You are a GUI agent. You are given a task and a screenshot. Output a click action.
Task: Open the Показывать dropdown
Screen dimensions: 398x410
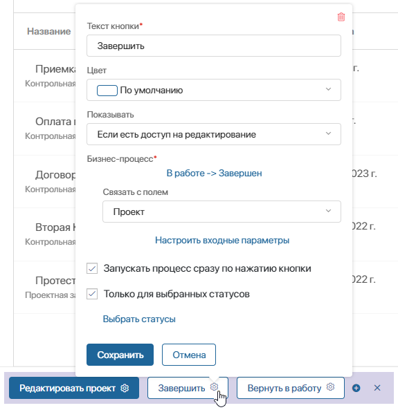214,134
